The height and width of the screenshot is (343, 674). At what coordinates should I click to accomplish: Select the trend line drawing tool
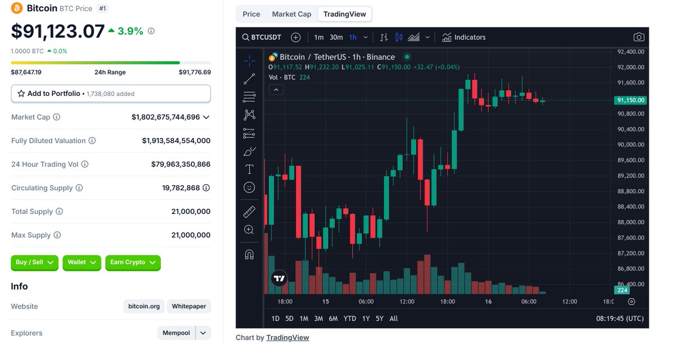(249, 79)
